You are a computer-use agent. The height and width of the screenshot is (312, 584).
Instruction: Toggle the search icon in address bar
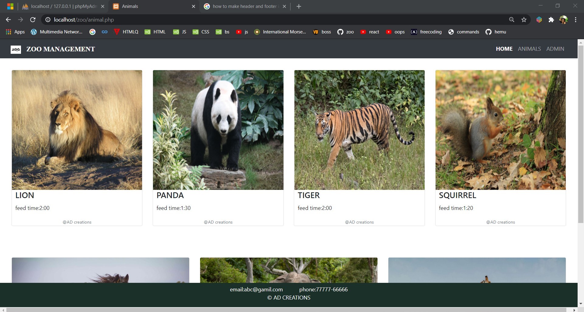pyautogui.click(x=512, y=19)
